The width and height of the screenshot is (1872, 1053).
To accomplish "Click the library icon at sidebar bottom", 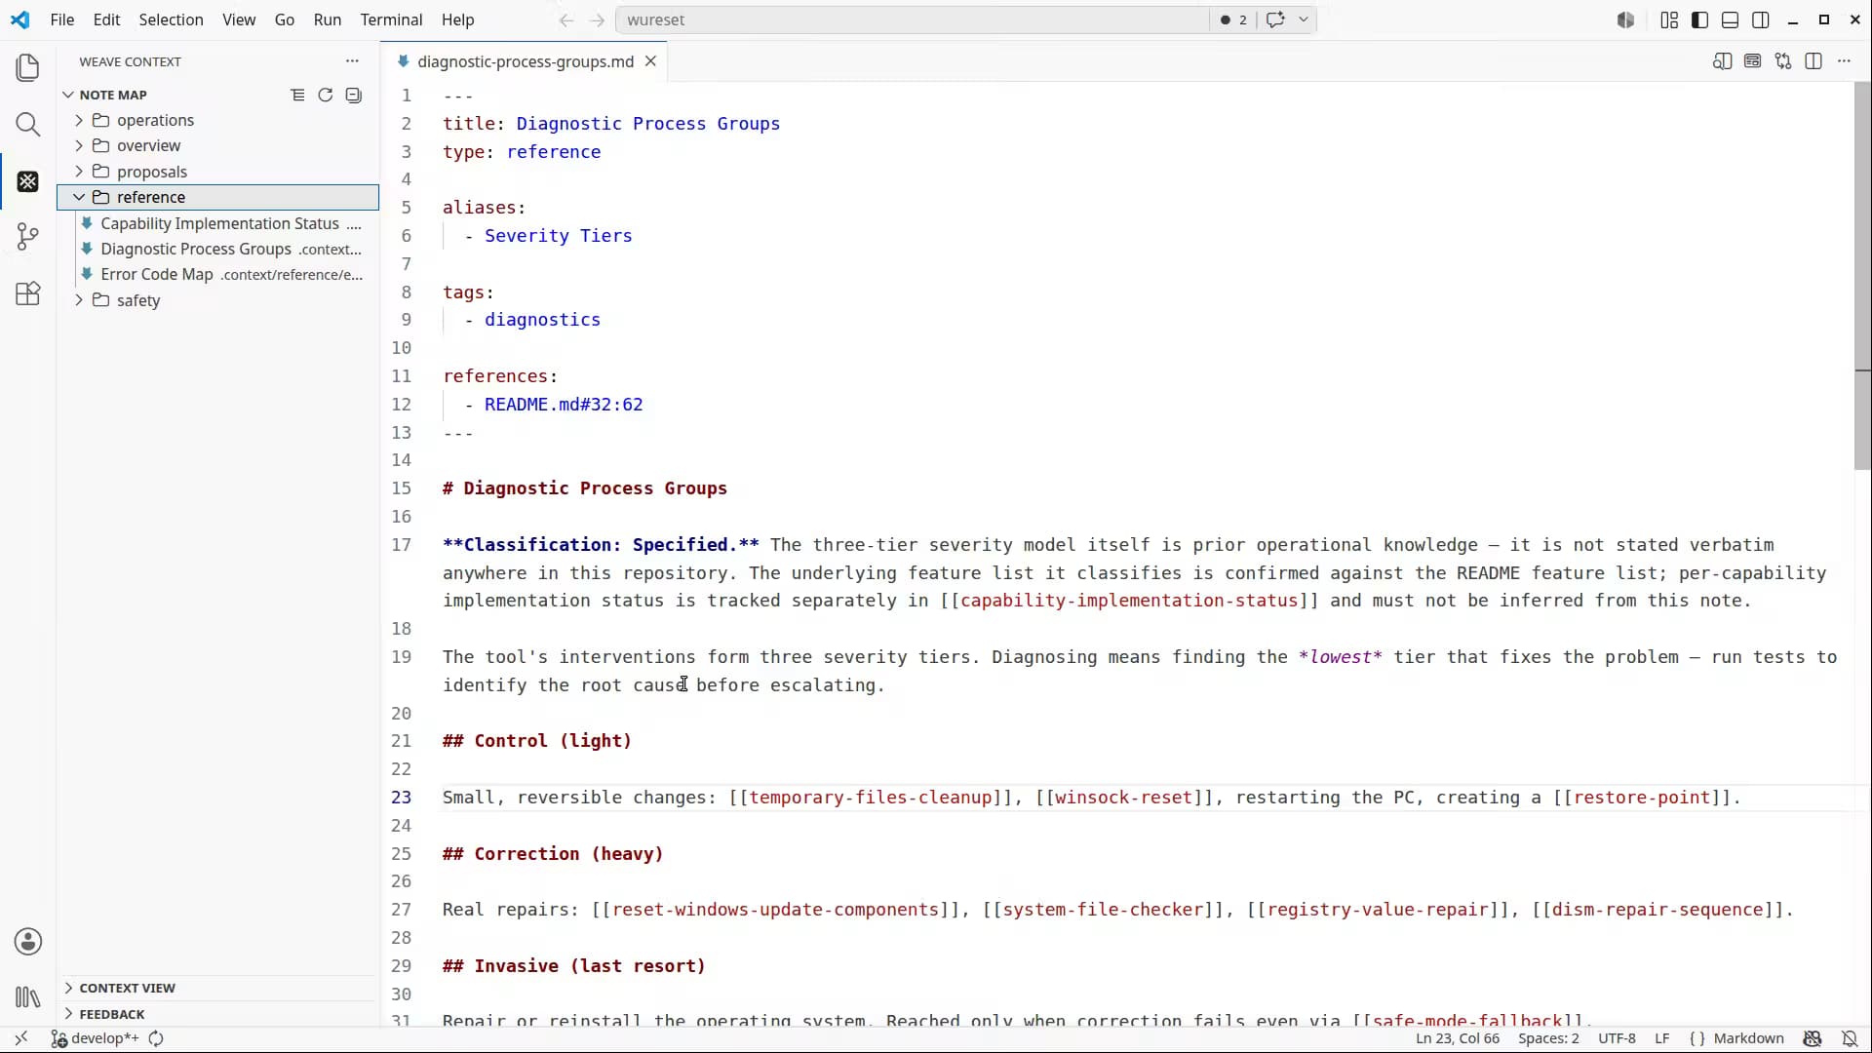I will pyautogui.click(x=28, y=997).
